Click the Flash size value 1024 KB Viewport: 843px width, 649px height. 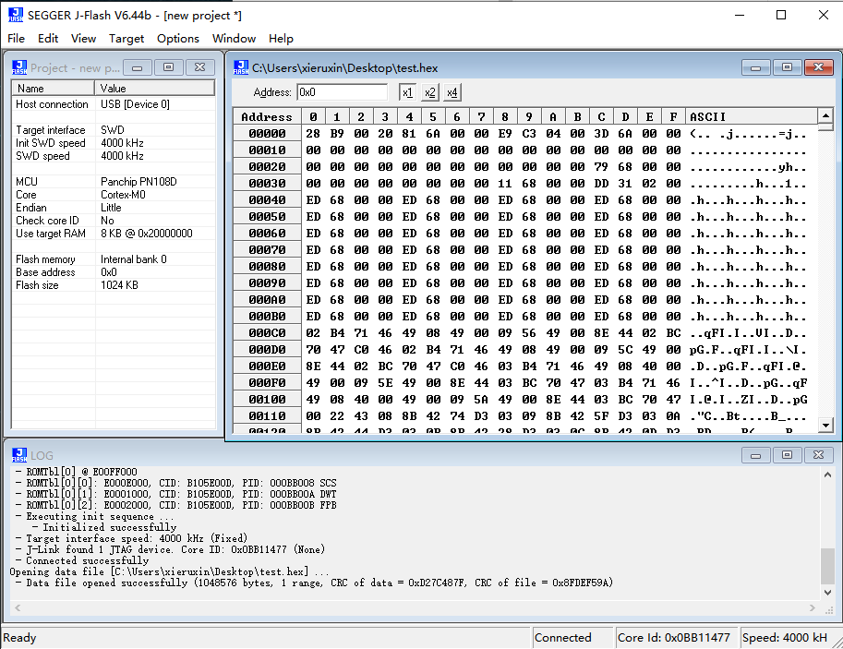pyautogui.click(x=119, y=285)
